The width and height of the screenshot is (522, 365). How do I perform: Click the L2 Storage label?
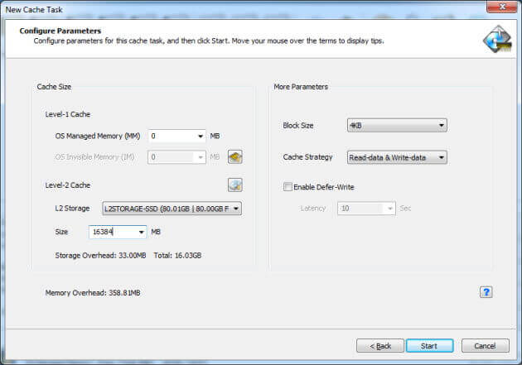[x=72, y=209]
